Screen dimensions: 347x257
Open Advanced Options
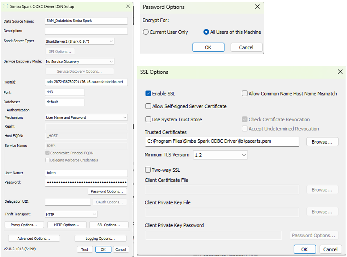[x=34, y=238]
